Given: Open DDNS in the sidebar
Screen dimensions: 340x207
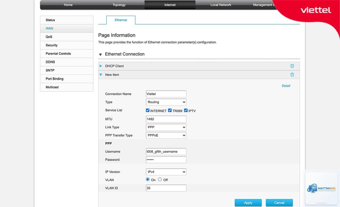Looking at the screenshot, I should click(67, 62).
